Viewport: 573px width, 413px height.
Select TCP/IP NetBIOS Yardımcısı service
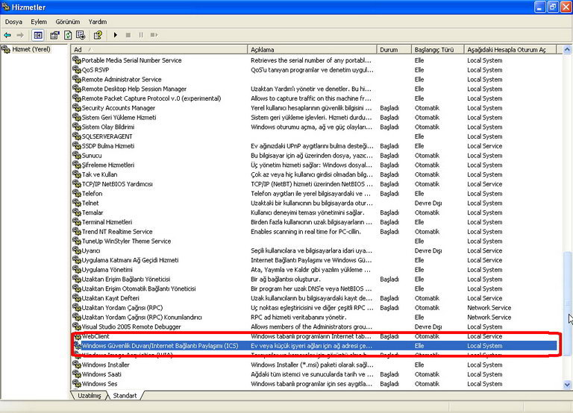(x=117, y=183)
